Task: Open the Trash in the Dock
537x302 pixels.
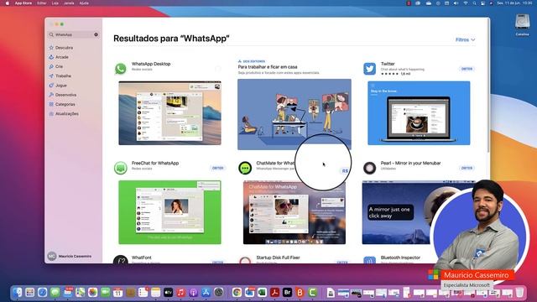Action: coord(519,293)
